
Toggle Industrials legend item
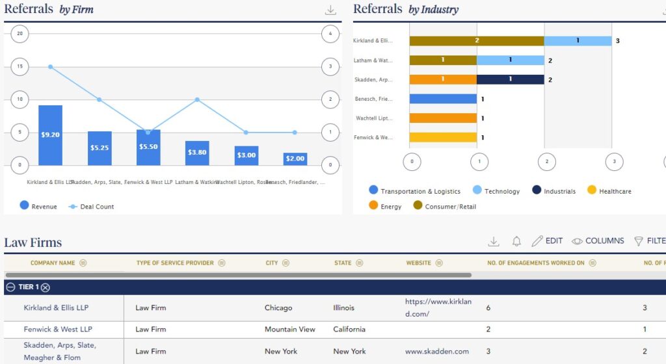554,191
